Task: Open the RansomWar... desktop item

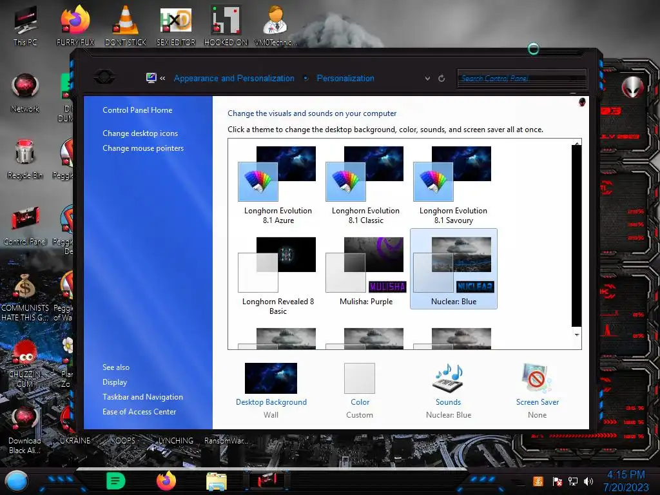Action: pos(226,441)
